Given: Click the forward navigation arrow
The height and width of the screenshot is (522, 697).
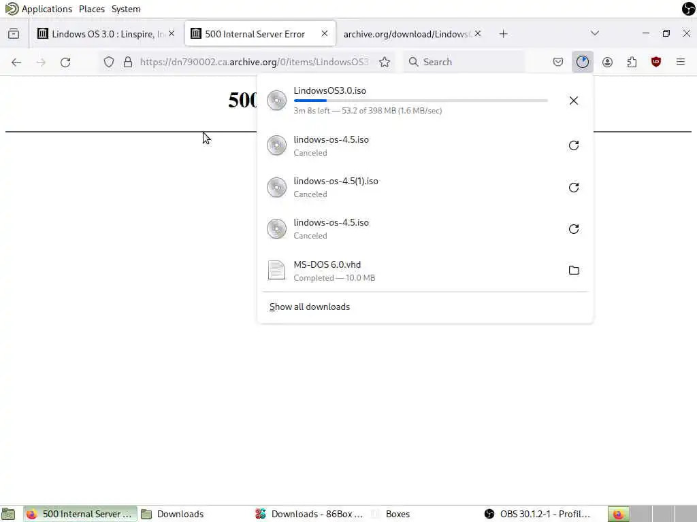Looking at the screenshot, I should 41,62.
